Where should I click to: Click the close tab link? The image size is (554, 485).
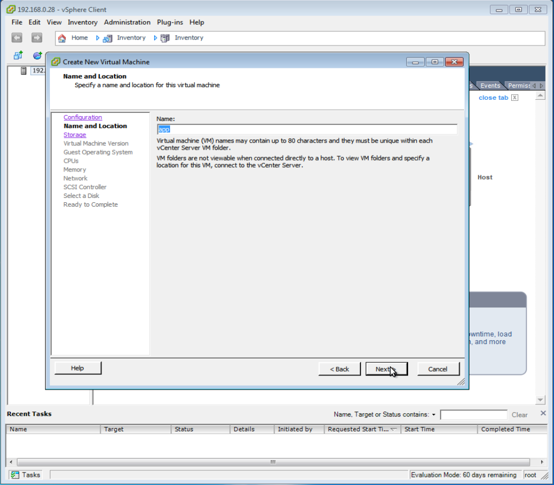(x=493, y=98)
